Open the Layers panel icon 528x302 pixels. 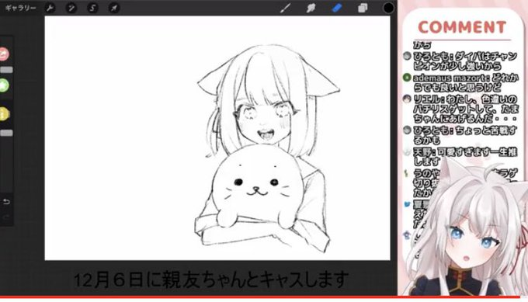(x=363, y=8)
